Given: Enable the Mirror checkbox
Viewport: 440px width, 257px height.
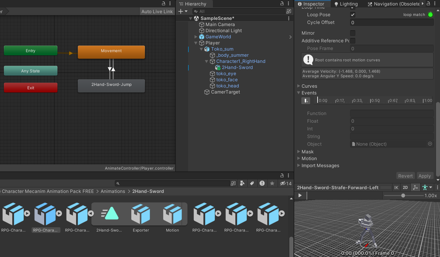Looking at the screenshot, I should click(x=353, y=33).
